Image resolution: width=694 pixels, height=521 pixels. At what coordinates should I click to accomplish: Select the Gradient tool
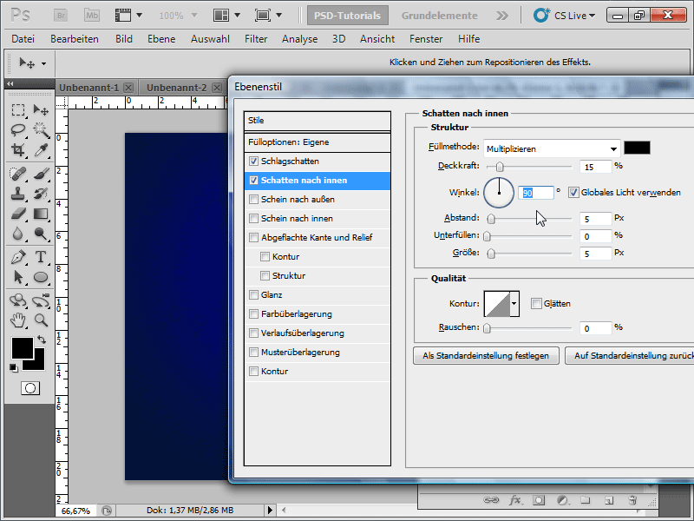pos(41,214)
